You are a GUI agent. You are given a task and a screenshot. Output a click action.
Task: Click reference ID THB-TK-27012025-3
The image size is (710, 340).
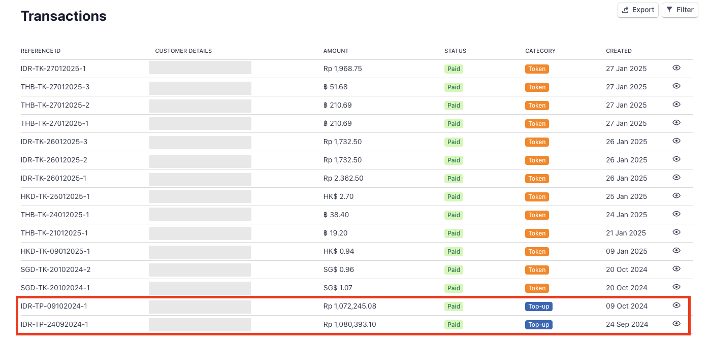pyautogui.click(x=55, y=87)
